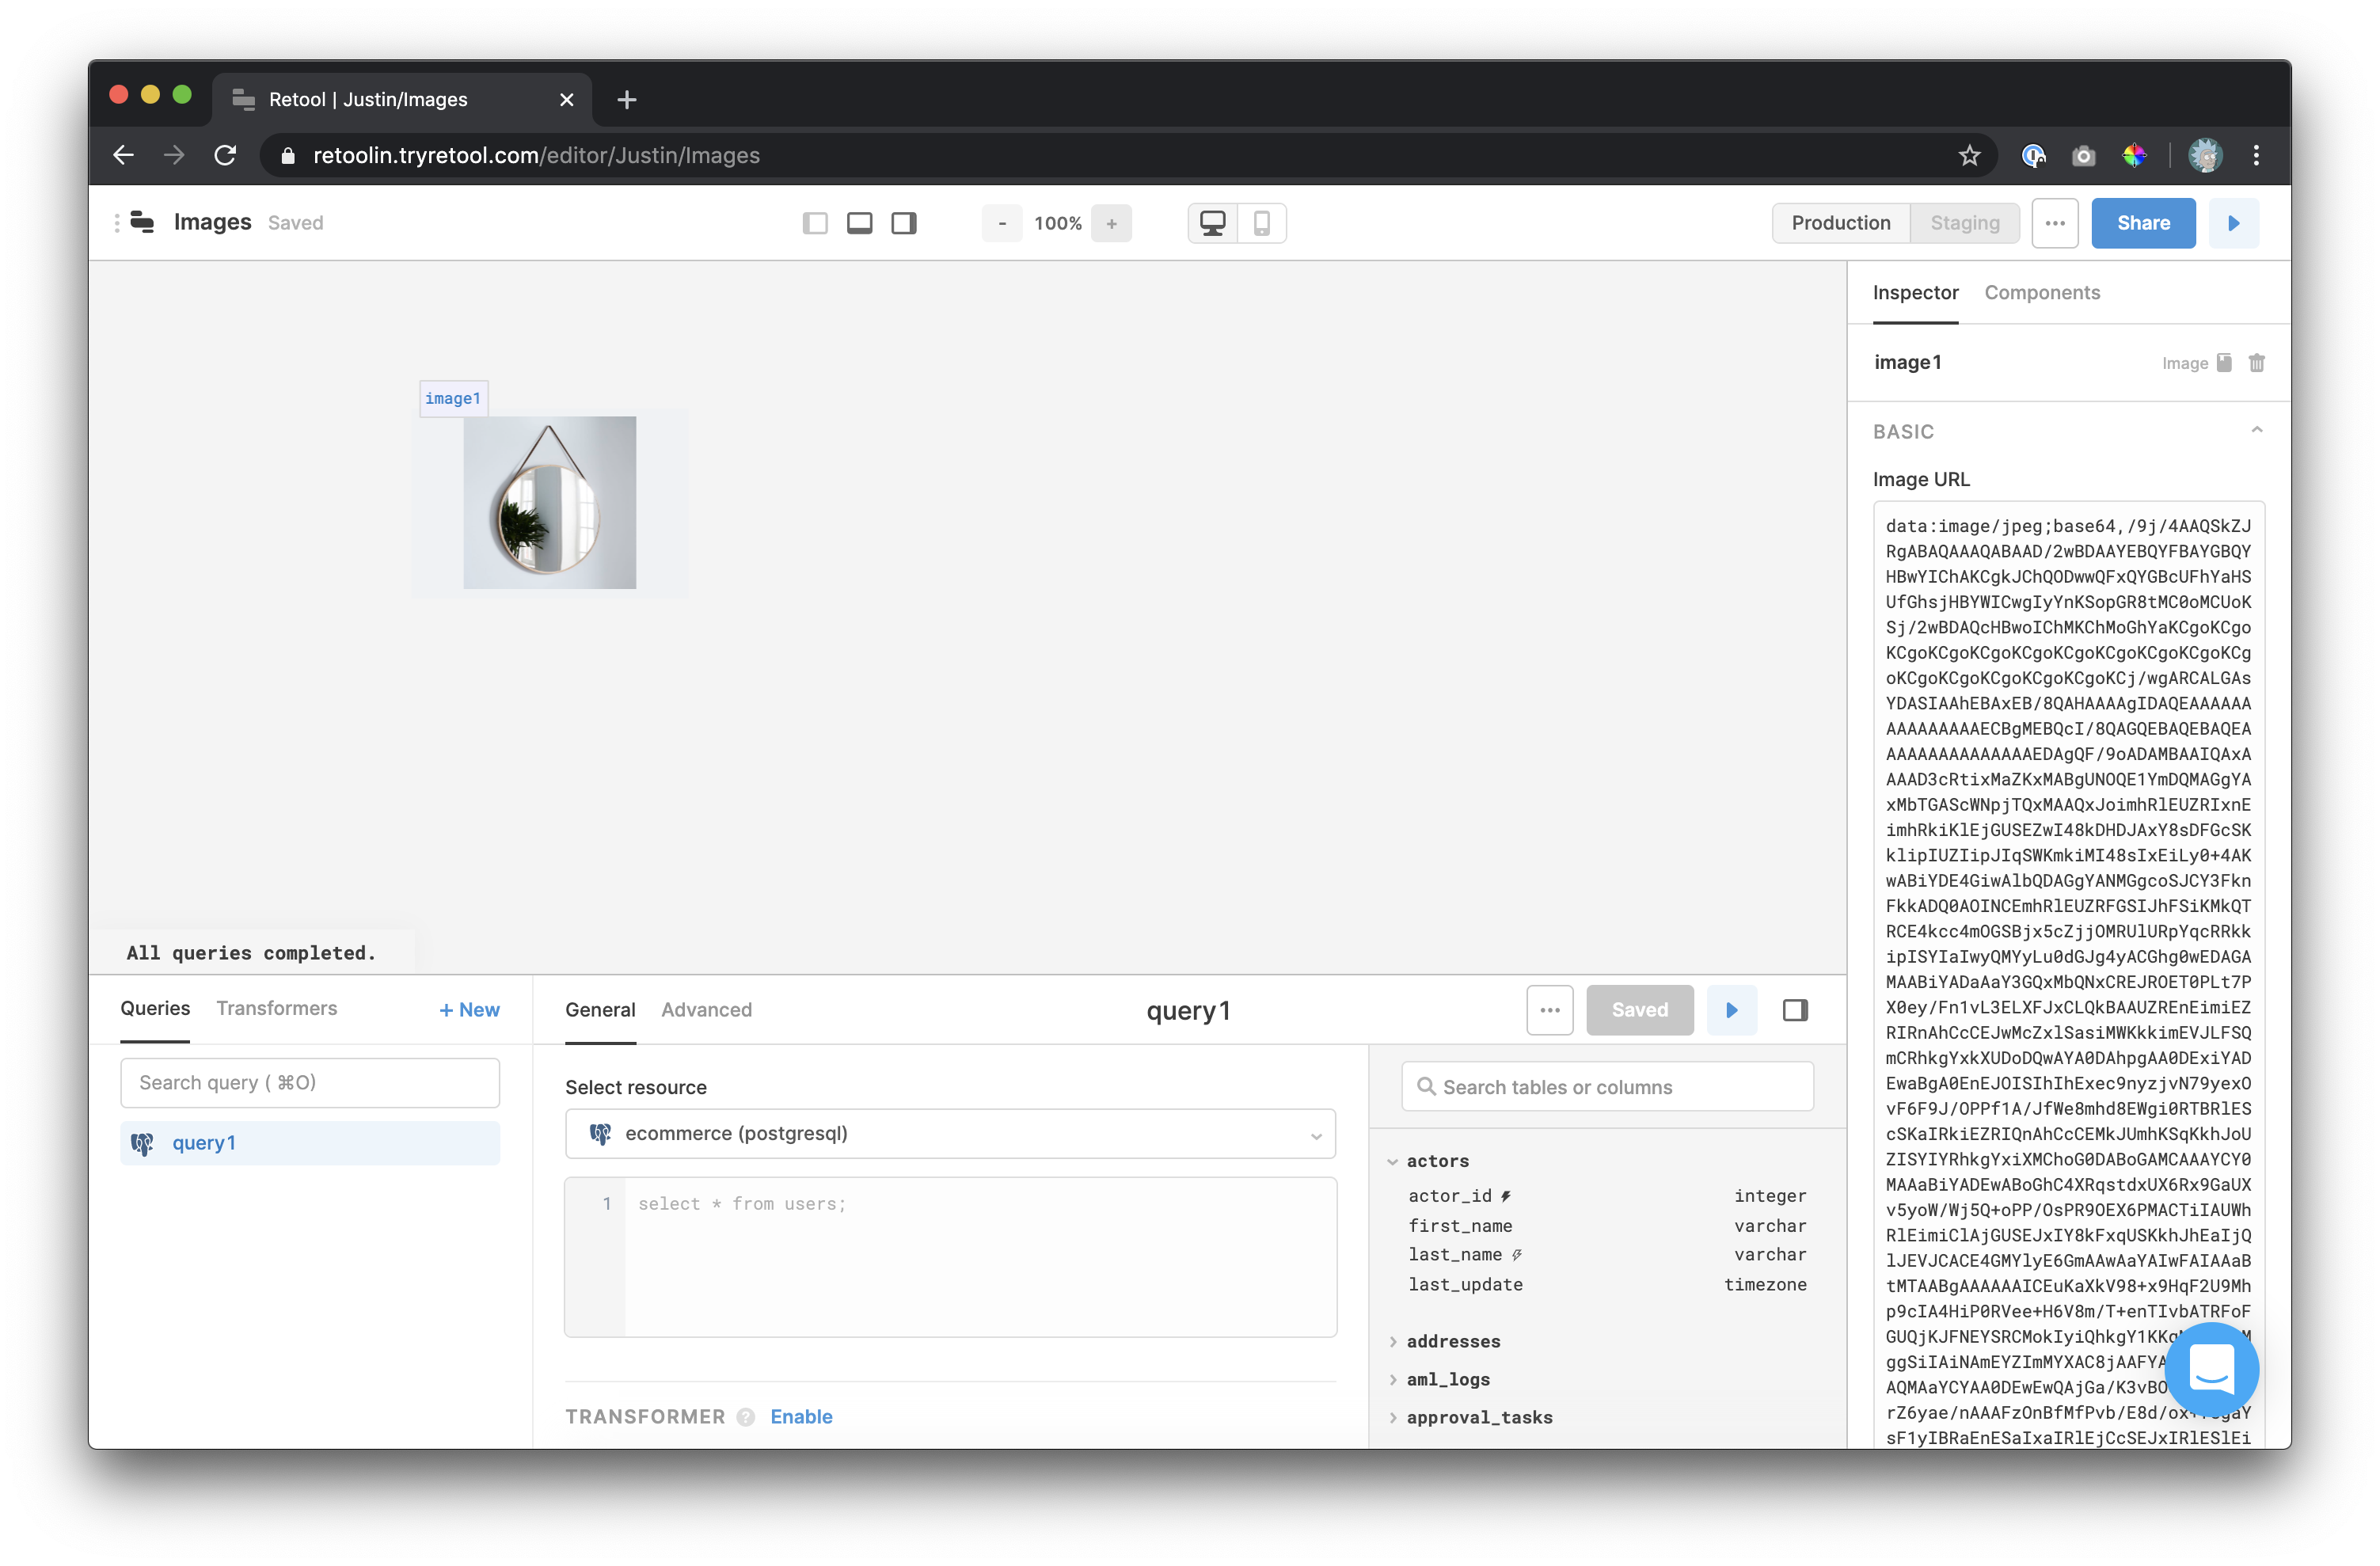Toggle the right panel layout icon

[x=904, y=223]
